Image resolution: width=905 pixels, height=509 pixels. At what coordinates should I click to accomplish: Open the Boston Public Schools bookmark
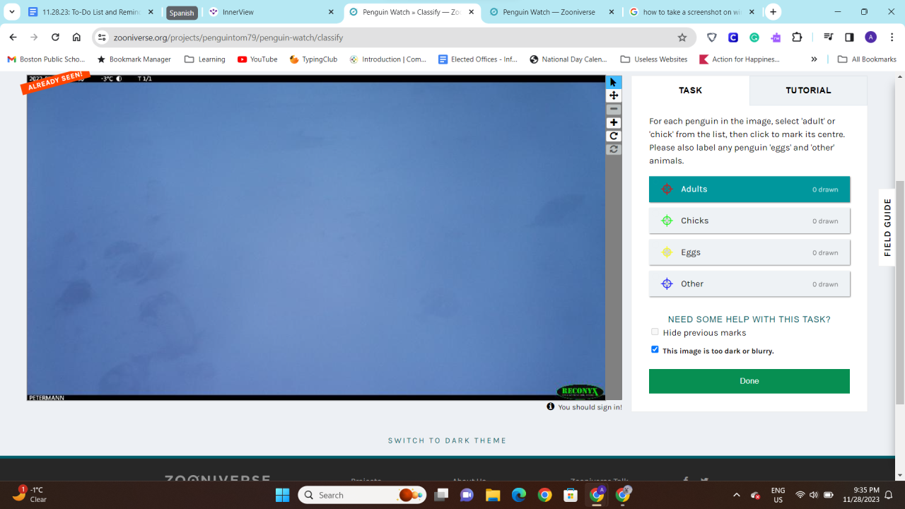click(46, 59)
